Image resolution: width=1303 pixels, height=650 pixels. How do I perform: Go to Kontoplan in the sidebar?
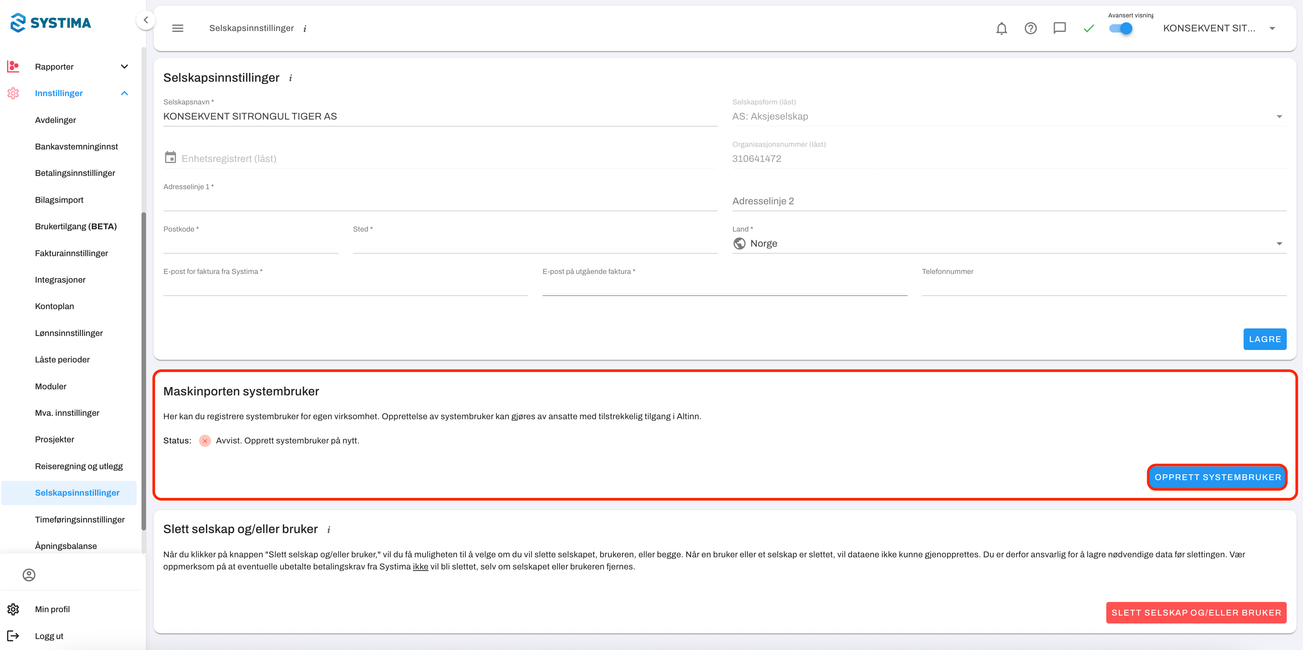click(54, 306)
